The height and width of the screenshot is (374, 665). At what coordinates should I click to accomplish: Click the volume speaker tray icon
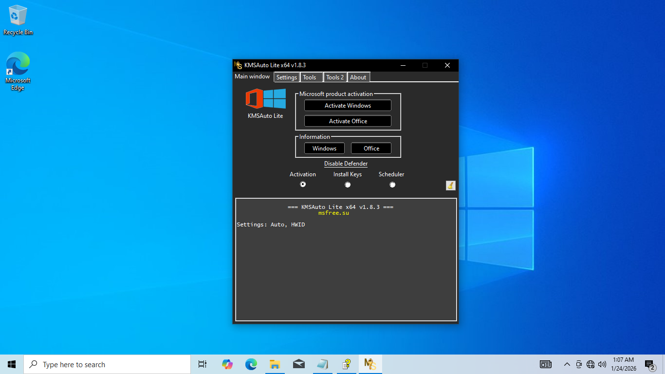click(602, 364)
